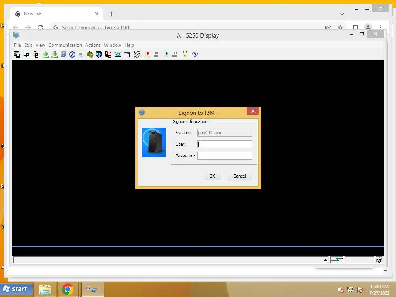396x297 pixels.
Task: Minimize the 5250 Display window
Action: point(351,34)
